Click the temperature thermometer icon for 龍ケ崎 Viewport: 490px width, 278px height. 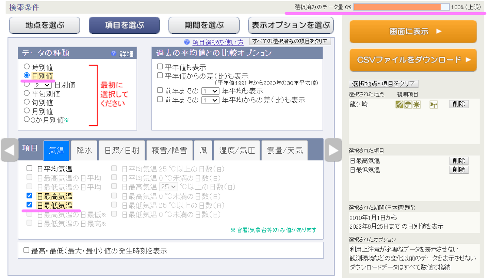(399, 105)
